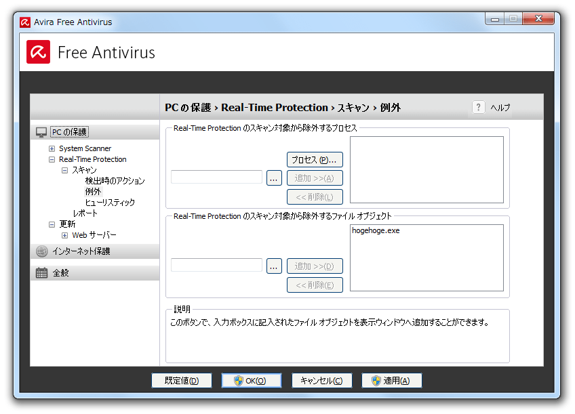Open the インターネット保護 section
This screenshot has height=414, width=575.
81,251
